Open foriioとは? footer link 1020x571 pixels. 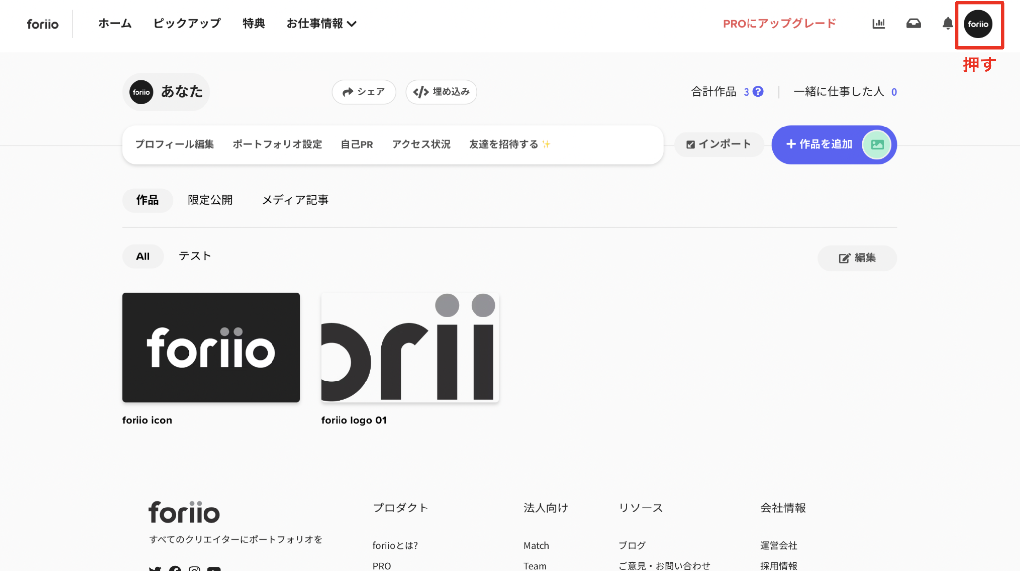click(395, 545)
